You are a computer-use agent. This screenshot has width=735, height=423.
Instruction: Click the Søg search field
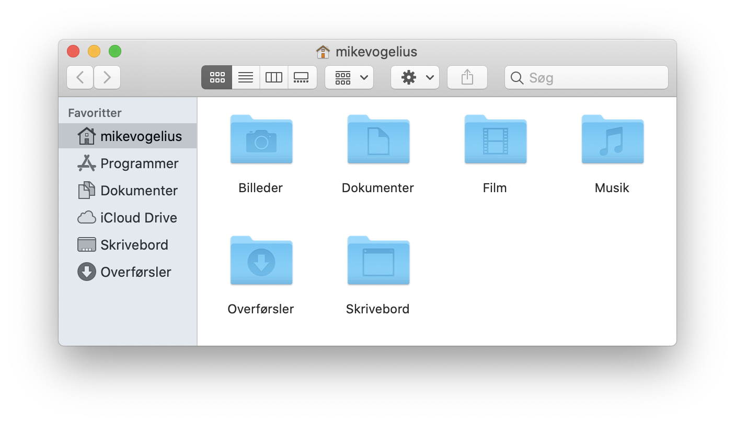point(587,77)
